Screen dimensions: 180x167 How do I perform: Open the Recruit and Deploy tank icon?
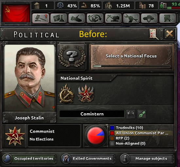[x=149, y=18]
